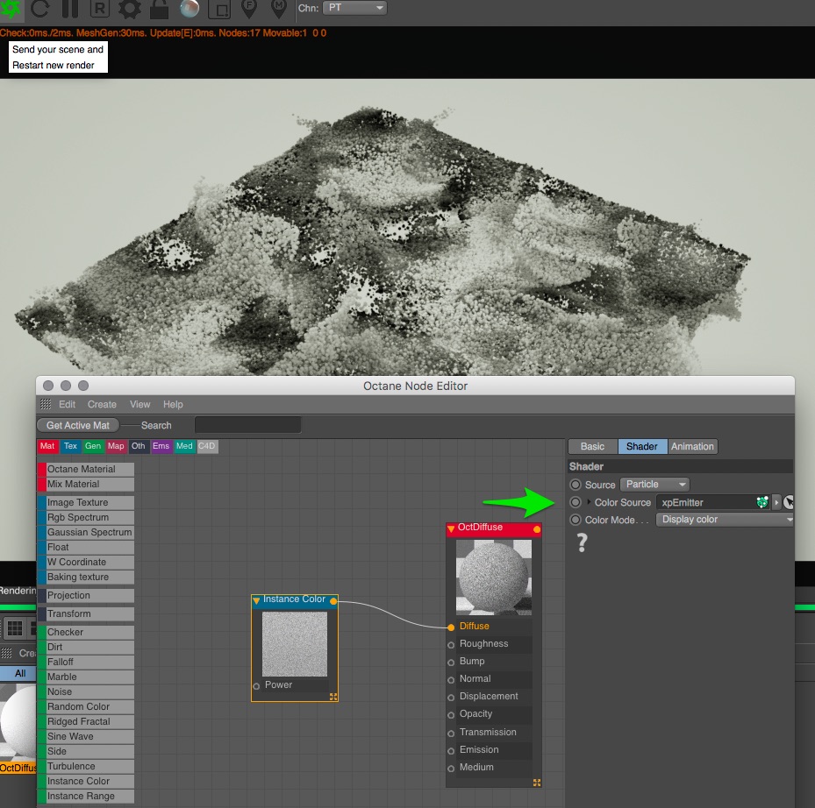Switch to the Basic tab
This screenshot has height=808, width=815.
click(x=593, y=447)
